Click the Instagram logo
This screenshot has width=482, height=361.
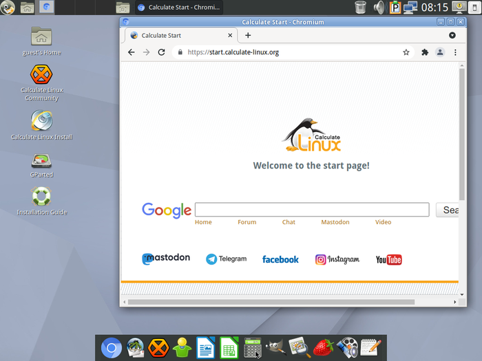[337, 259]
